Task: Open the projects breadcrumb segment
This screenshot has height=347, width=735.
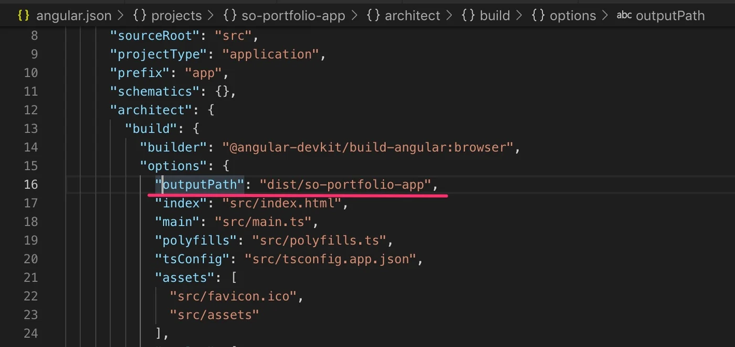Action: [x=176, y=16]
